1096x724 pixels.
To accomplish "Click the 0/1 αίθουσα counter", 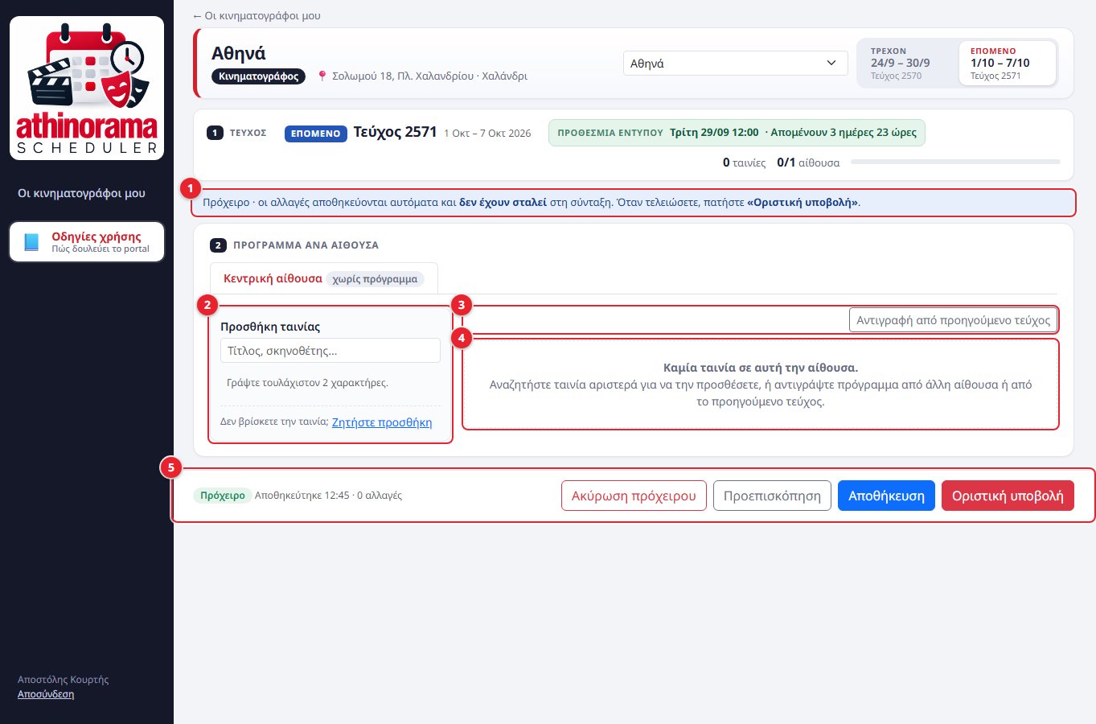I will tap(808, 162).
